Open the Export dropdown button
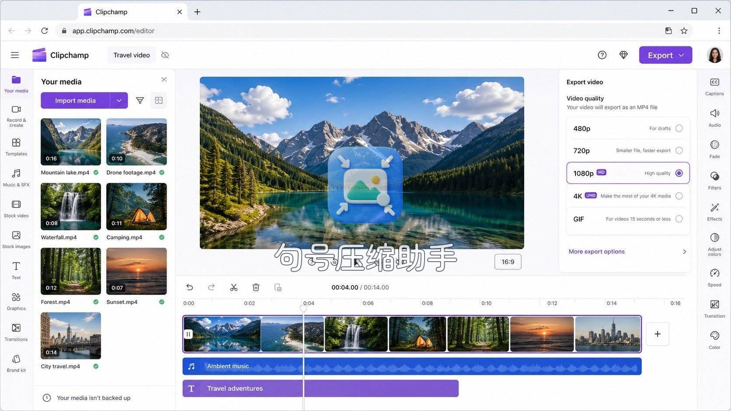This screenshot has width=731, height=411. pos(665,55)
